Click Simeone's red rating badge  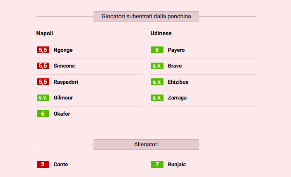[43, 66]
